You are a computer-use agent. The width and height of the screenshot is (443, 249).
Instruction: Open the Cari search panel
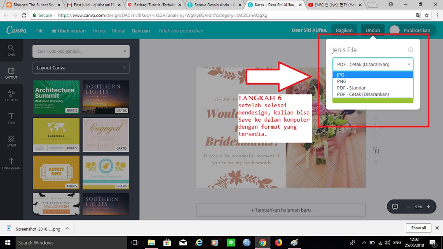point(11,50)
